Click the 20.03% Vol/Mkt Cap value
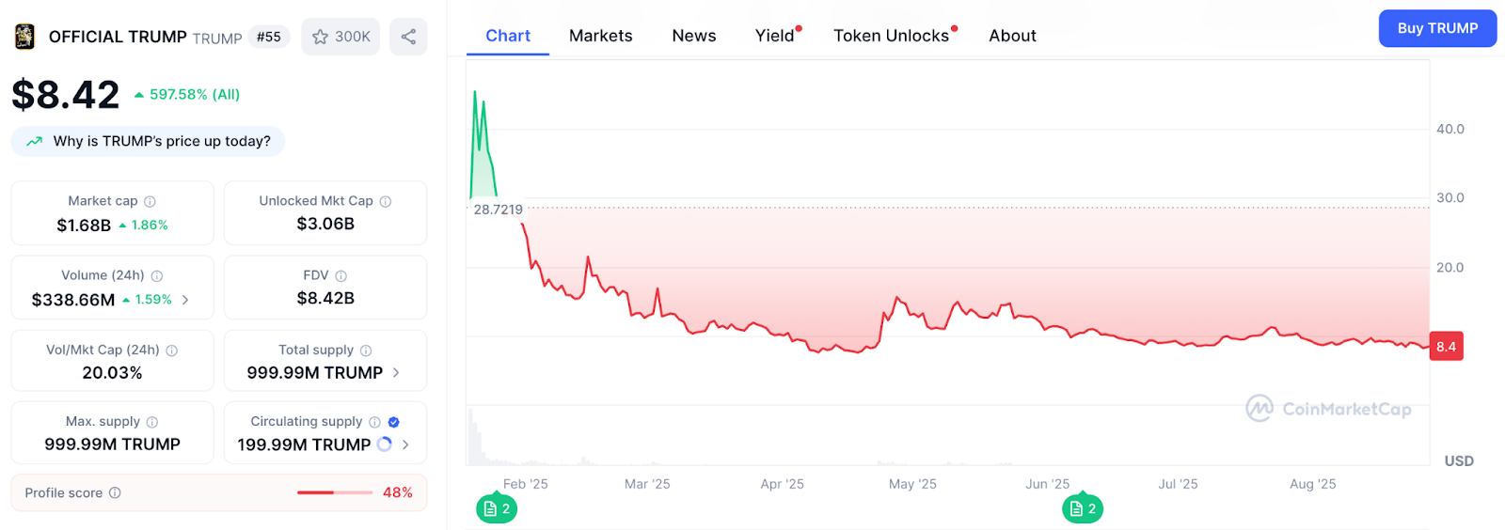This screenshot has width=1505, height=530. pyautogui.click(x=112, y=373)
